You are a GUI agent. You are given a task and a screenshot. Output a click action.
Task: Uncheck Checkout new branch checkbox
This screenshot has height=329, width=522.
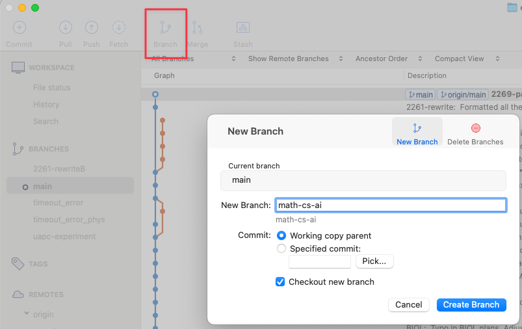point(280,282)
